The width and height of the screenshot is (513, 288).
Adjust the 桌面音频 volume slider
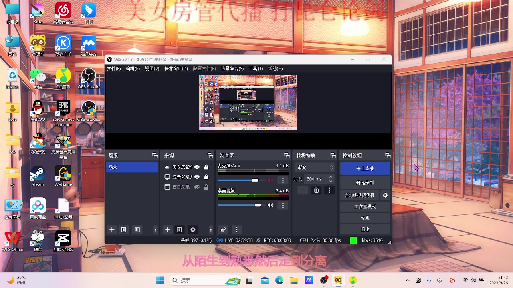point(242,205)
